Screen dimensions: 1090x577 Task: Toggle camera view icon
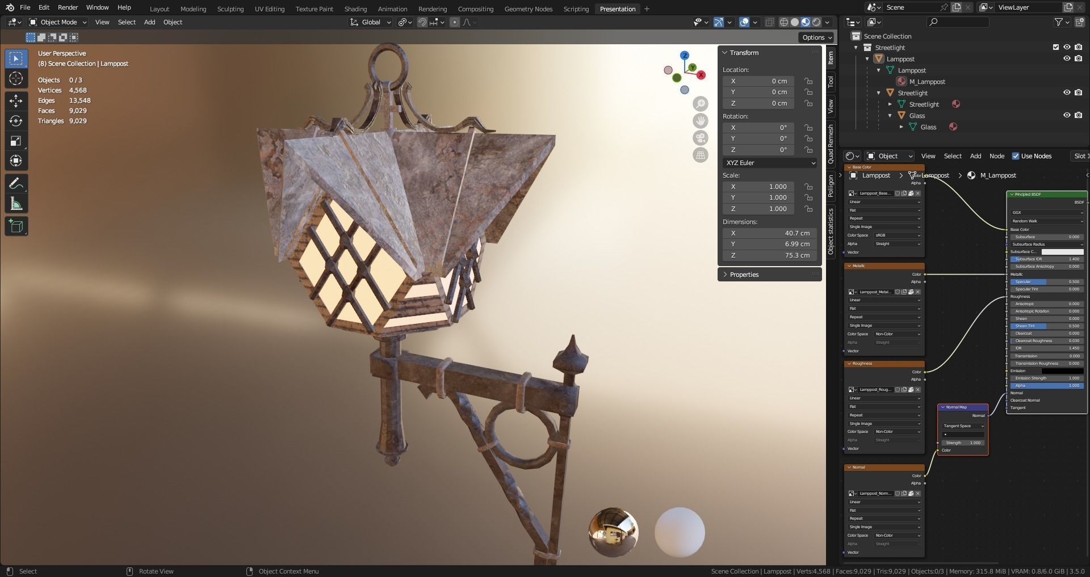tap(701, 138)
